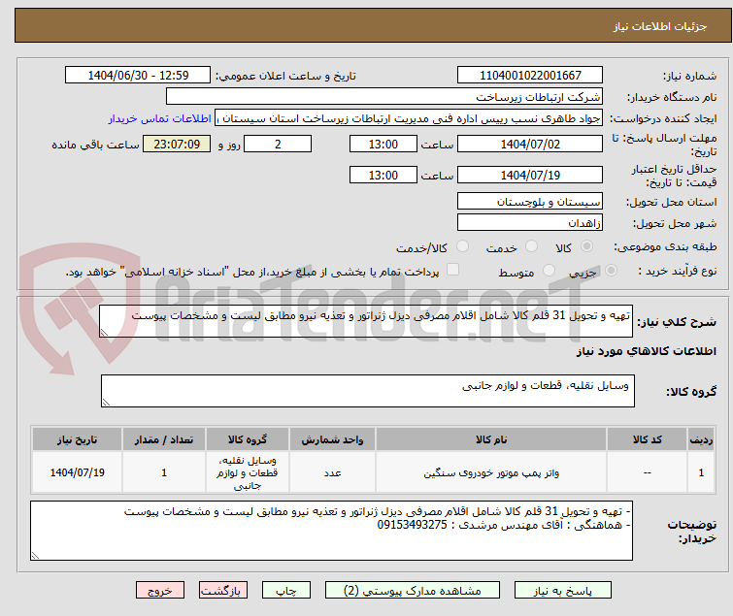Open مشاهده مدارک پیوستی (2) button

pos(413,591)
